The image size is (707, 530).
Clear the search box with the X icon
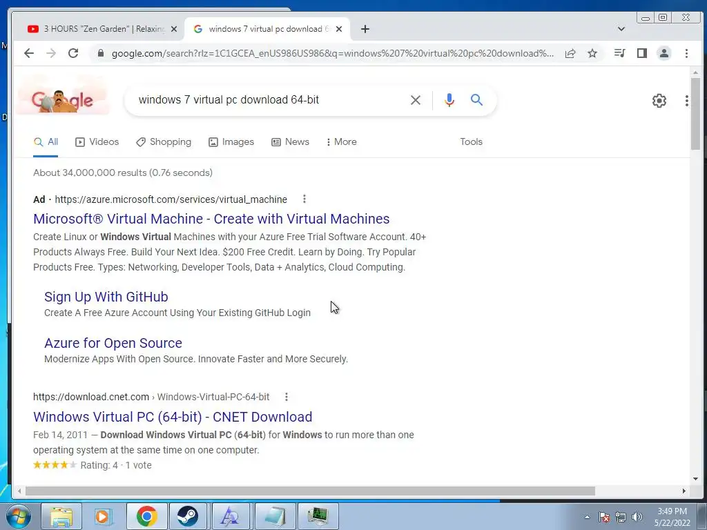pos(415,100)
